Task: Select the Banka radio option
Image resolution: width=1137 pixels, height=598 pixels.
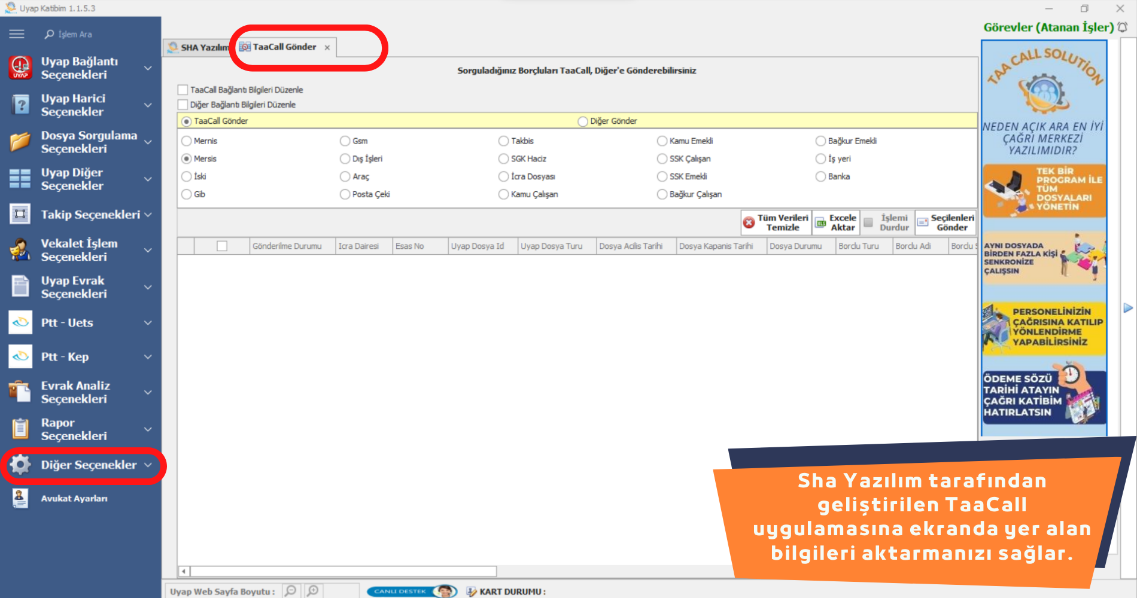Action: 821,177
